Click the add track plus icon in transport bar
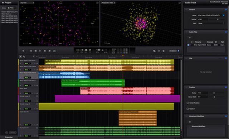This screenshot has height=139, width=229. point(23,51)
